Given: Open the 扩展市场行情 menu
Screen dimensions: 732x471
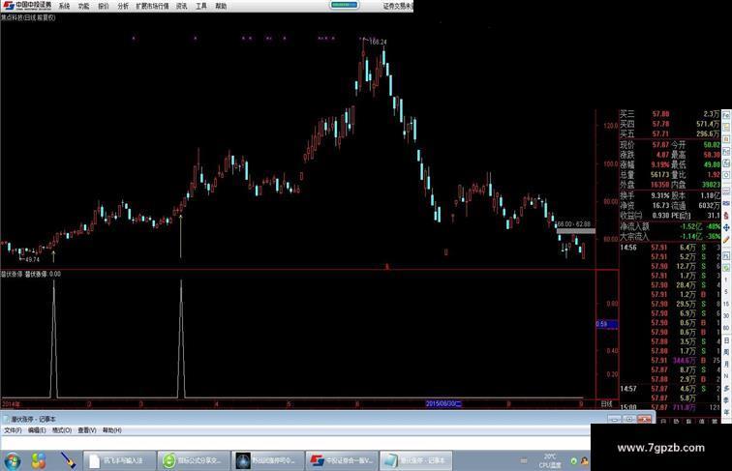Looking at the screenshot, I should coord(152,6).
